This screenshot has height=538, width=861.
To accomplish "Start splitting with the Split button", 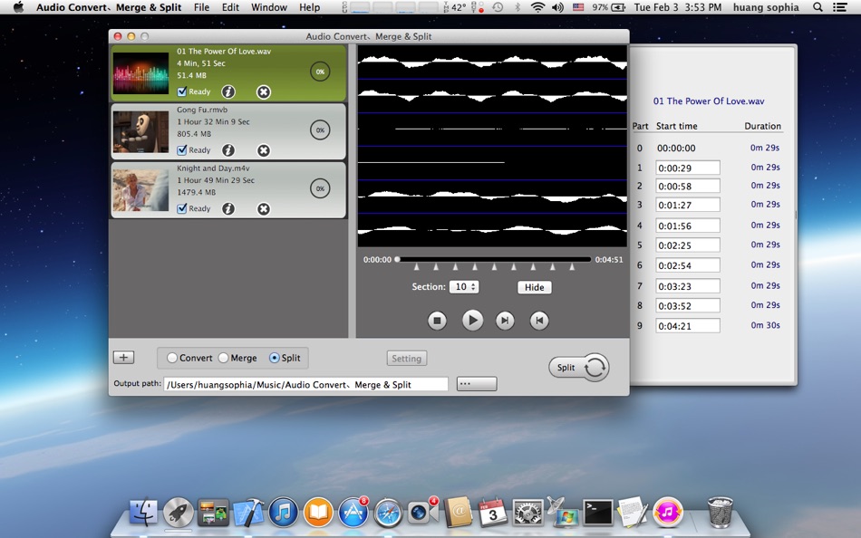I will tap(579, 367).
